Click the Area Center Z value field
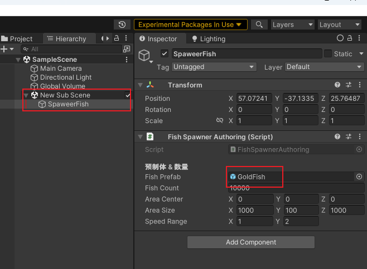 346,199
